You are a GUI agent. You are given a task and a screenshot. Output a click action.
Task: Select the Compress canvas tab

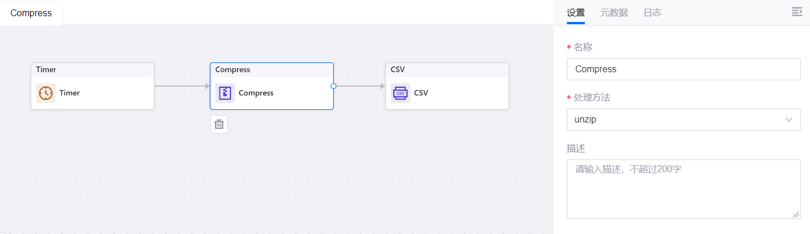31,13
